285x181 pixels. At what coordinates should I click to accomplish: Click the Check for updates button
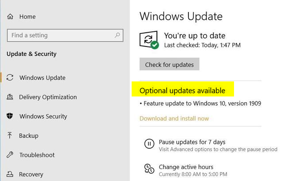tap(169, 64)
